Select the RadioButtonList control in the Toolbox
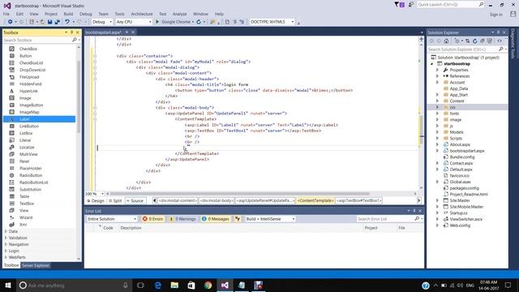519x292 pixels. click(x=33, y=182)
